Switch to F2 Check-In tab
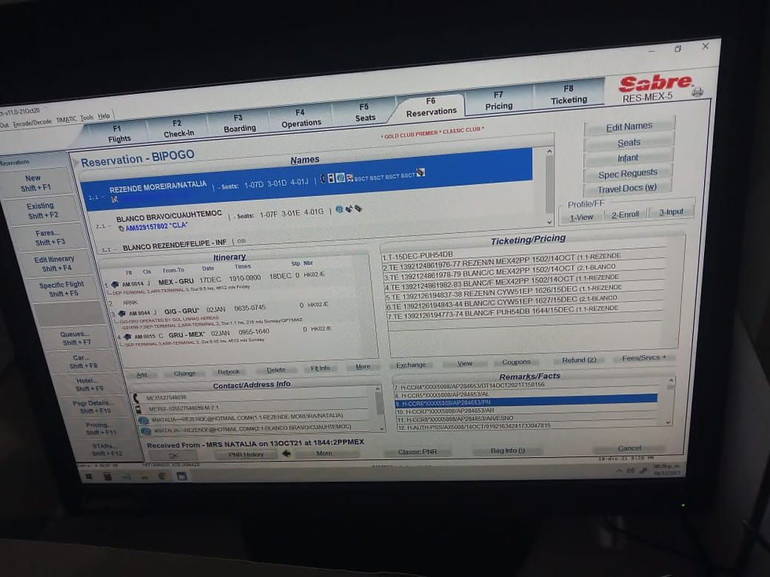The height and width of the screenshot is (577, 770). (x=178, y=128)
